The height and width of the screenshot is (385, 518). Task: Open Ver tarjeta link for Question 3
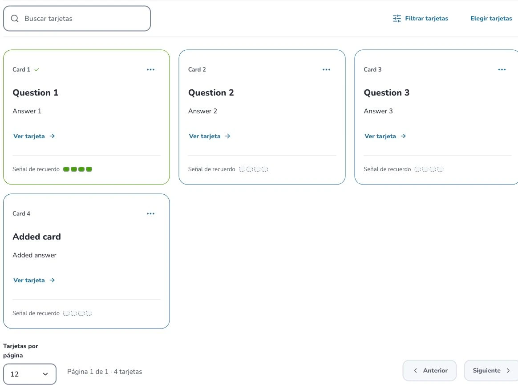[385, 136]
